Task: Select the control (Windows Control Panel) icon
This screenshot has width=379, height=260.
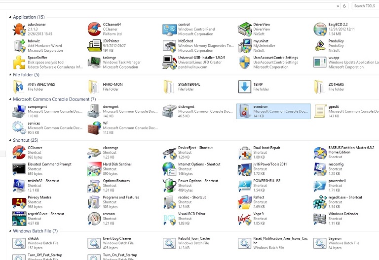Action: pyautogui.click(x=169, y=30)
